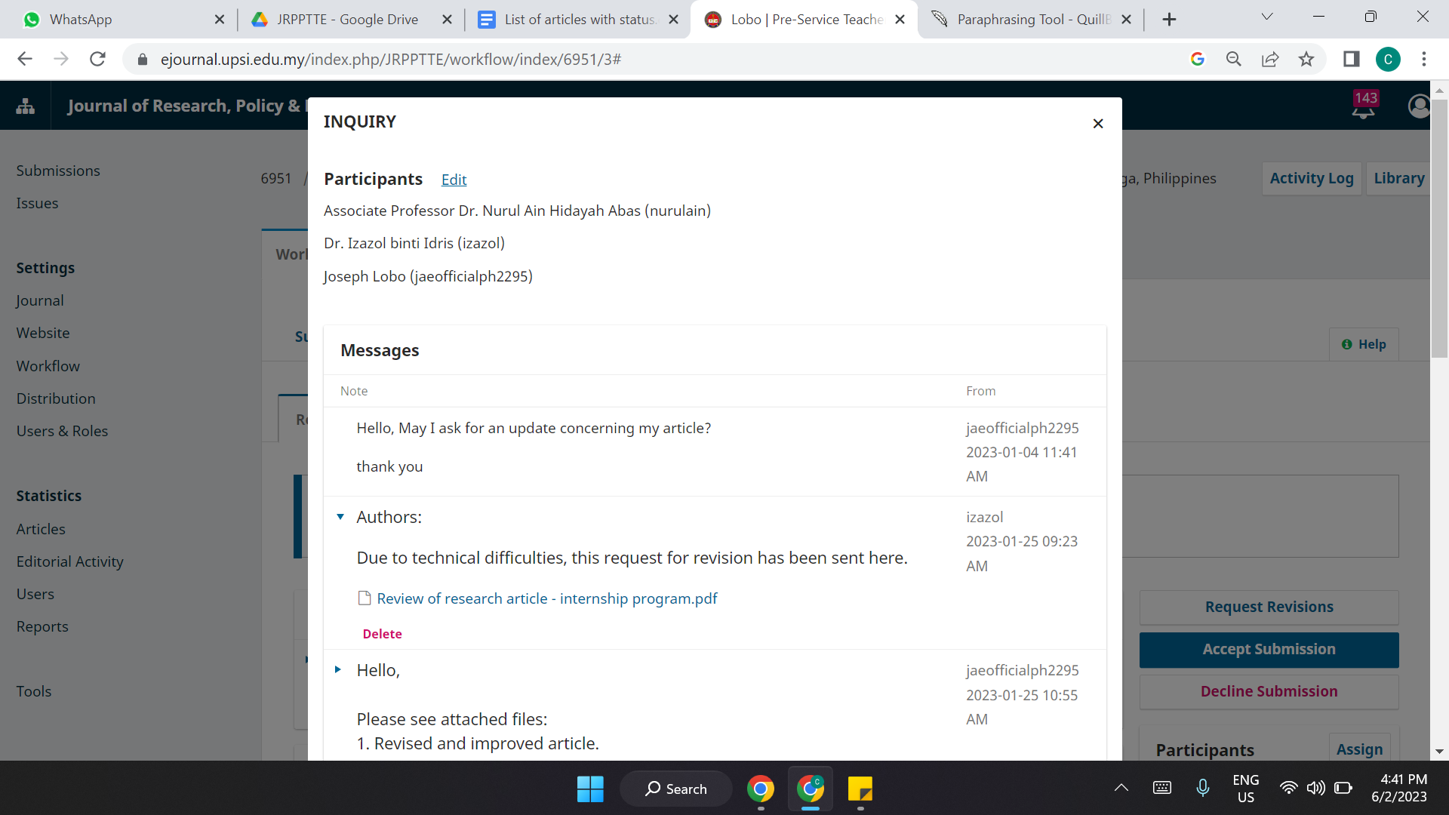Edit the inquiry participants
Viewport: 1449px width, 815px height.
454,180
